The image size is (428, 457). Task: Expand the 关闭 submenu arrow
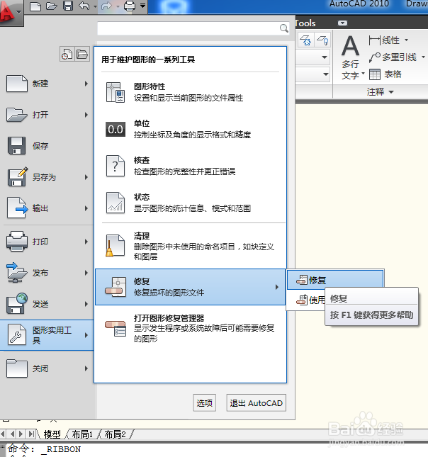[x=86, y=368]
